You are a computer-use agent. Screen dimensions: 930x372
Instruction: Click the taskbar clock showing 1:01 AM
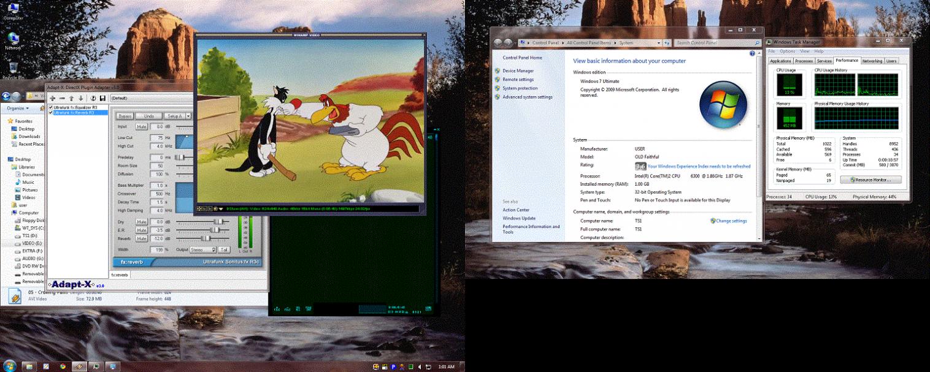447,366
